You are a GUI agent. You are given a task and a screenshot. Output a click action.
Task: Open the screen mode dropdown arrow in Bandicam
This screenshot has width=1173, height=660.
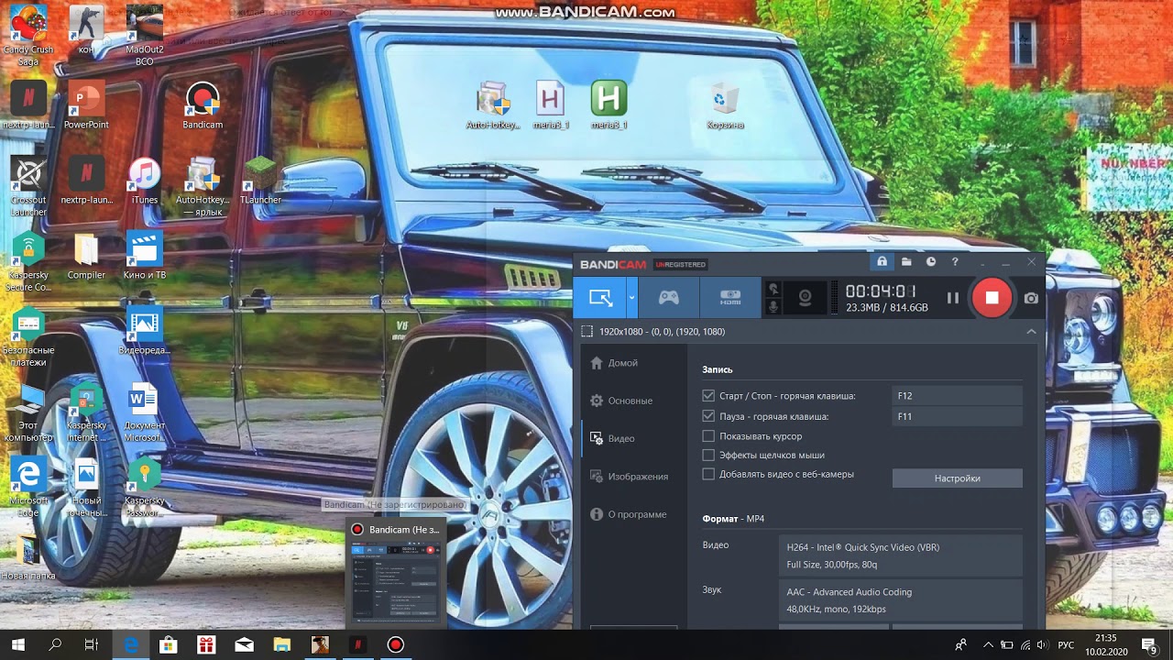[632, 298]
